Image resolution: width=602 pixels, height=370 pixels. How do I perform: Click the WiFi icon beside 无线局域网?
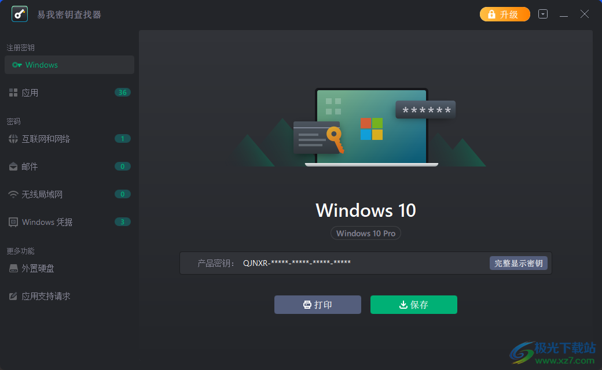(x=13, y=194)
